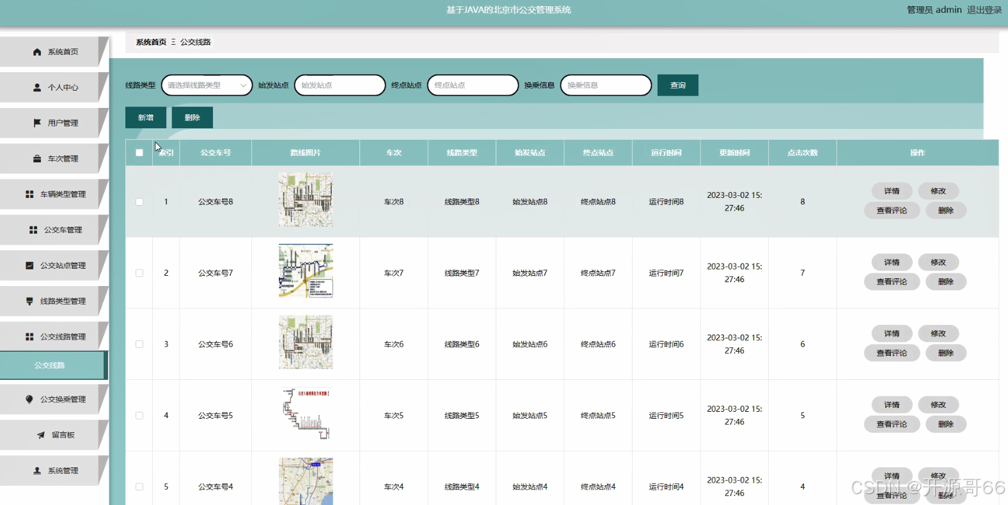Click 删除 for 公交车号7 row
Screen dimensions: 1008x505
[946, 282]
